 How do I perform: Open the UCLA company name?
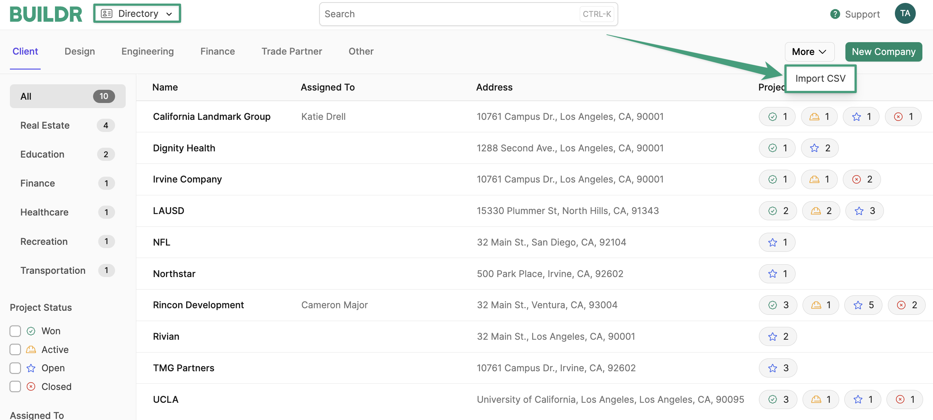click(x=166, y=399)
